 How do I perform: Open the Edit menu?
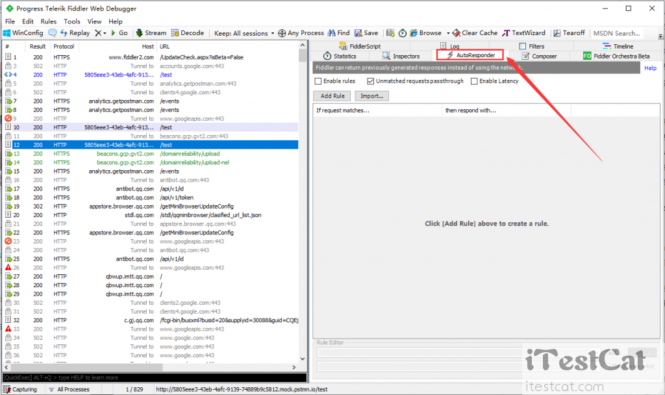[x=27, y=21]
